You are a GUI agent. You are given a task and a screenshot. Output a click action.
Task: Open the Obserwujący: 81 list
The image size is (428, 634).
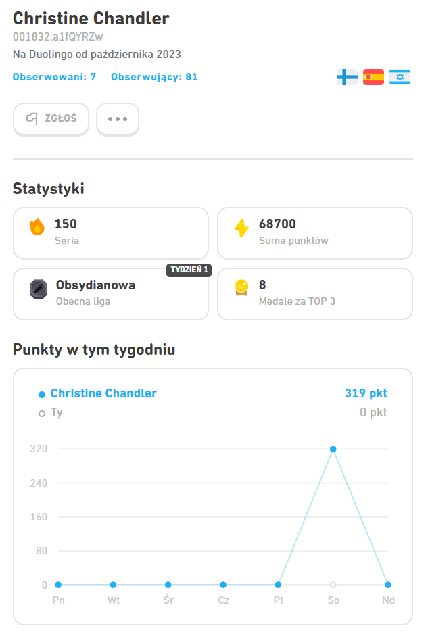[154, 77]
